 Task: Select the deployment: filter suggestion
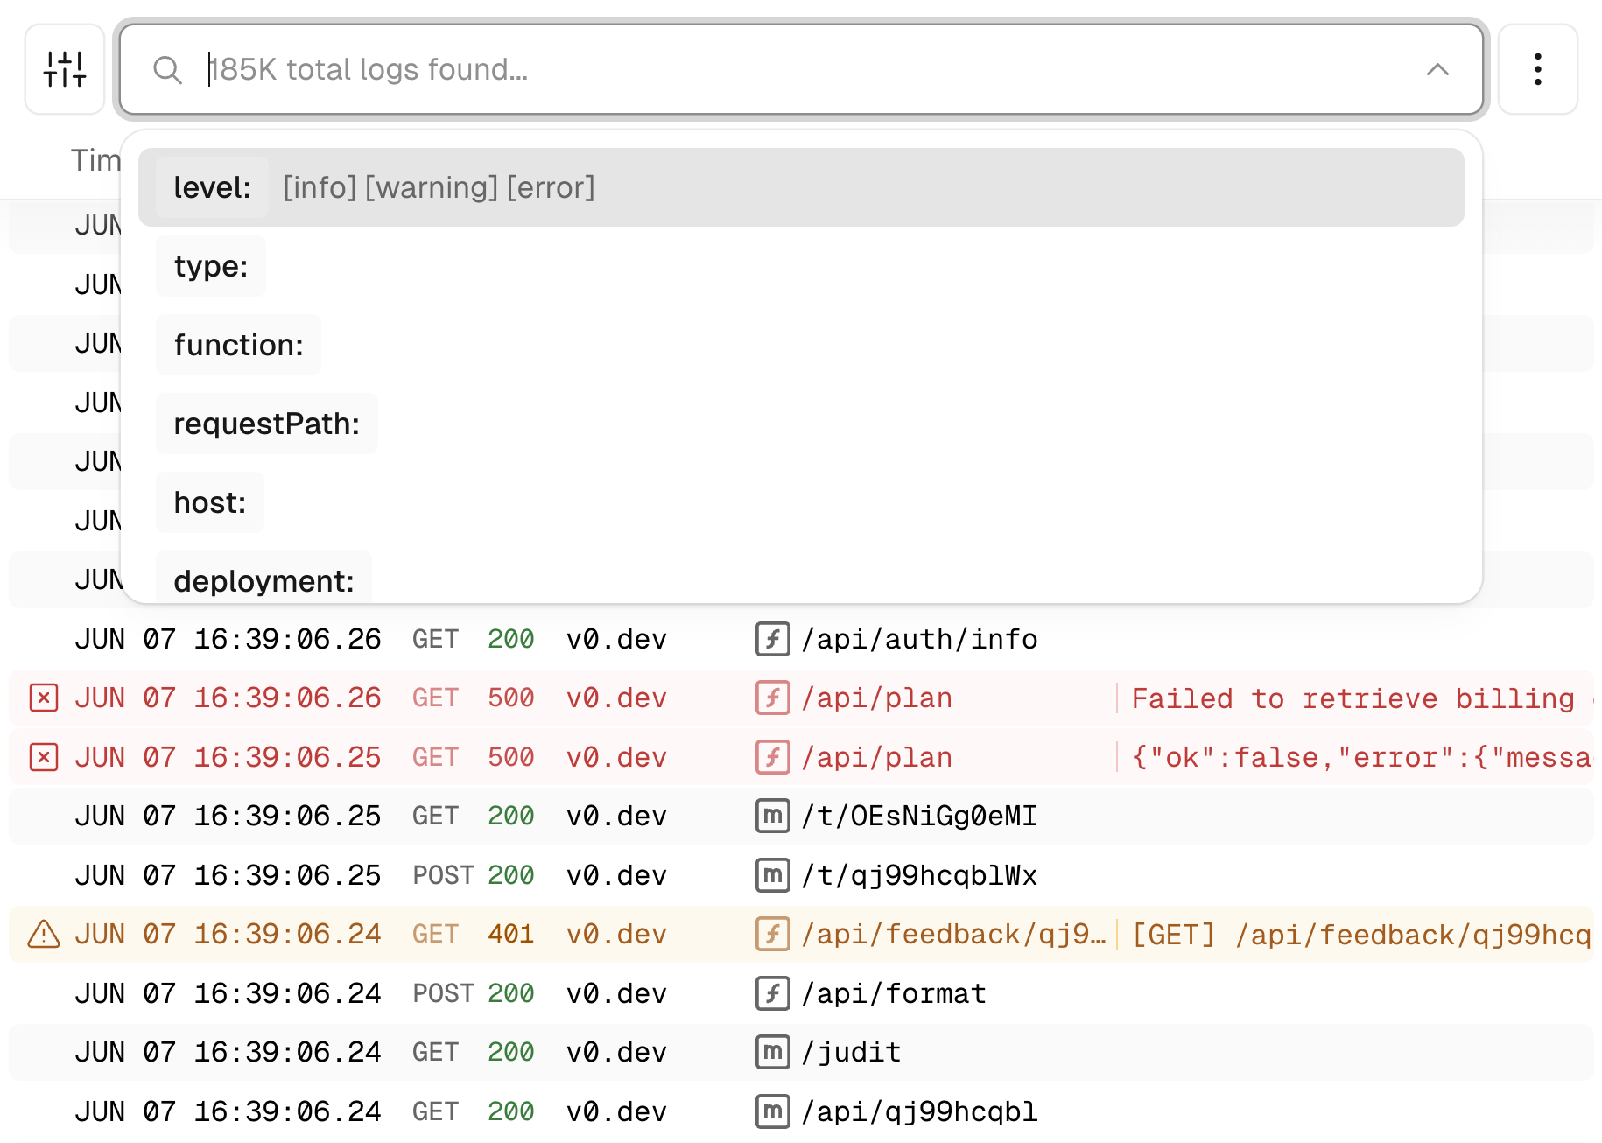point(263,580)
